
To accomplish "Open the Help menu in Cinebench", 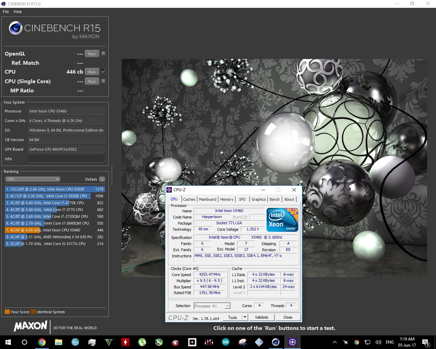I will [x=18, y=12].
